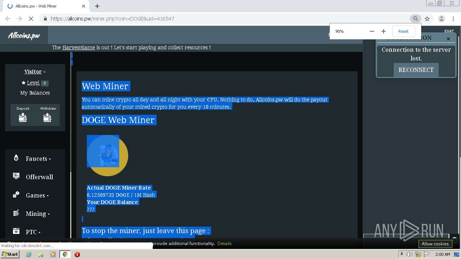Expand the Faucets menu

click(x=38, y=159)
